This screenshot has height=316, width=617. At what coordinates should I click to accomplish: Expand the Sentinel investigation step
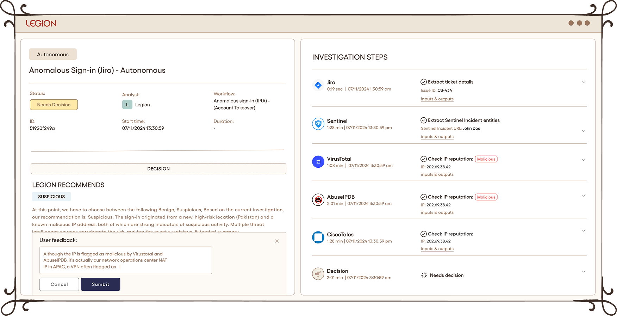(584, 131)
